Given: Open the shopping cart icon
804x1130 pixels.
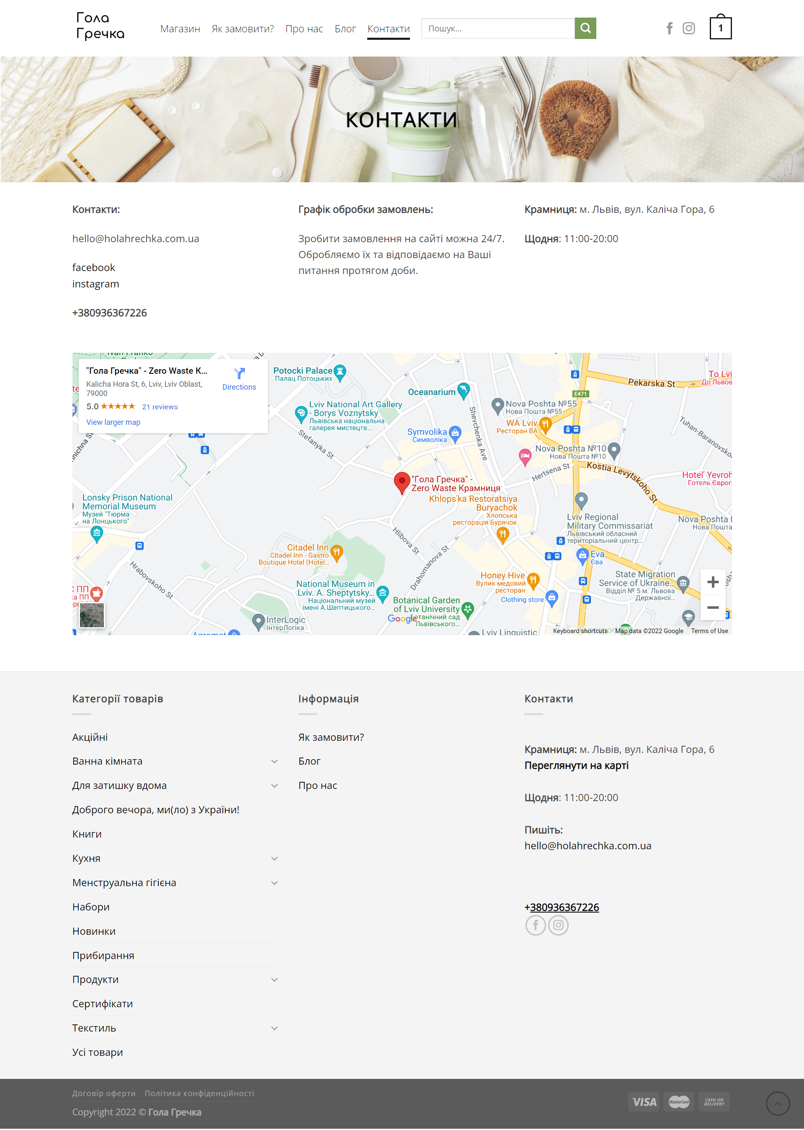Looking at the screenshot, I should click(x=720, y=28).
